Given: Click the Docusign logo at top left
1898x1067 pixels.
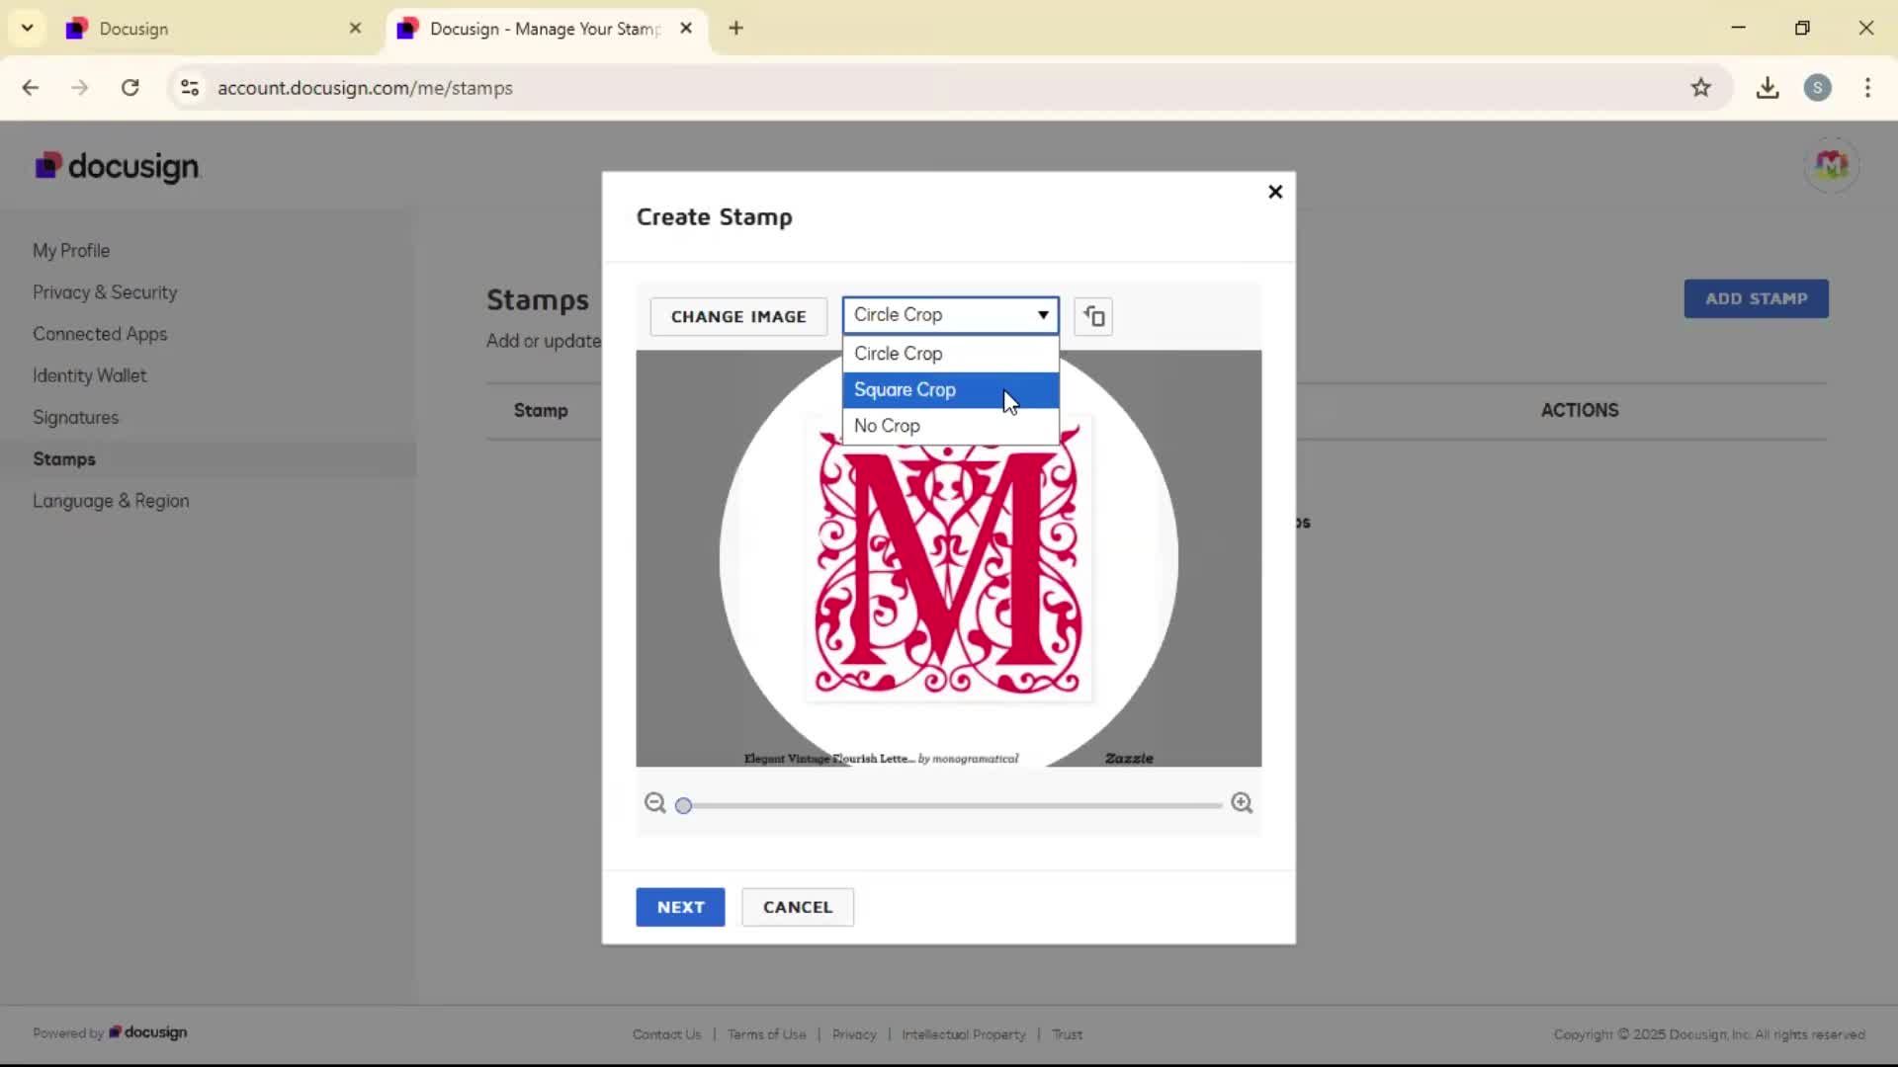Looking at the screenshot, I should (x=118, y=167).
